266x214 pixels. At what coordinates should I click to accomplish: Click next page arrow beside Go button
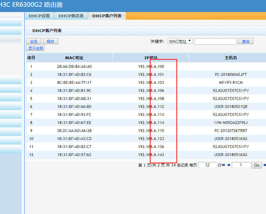(x=264, y=165)
